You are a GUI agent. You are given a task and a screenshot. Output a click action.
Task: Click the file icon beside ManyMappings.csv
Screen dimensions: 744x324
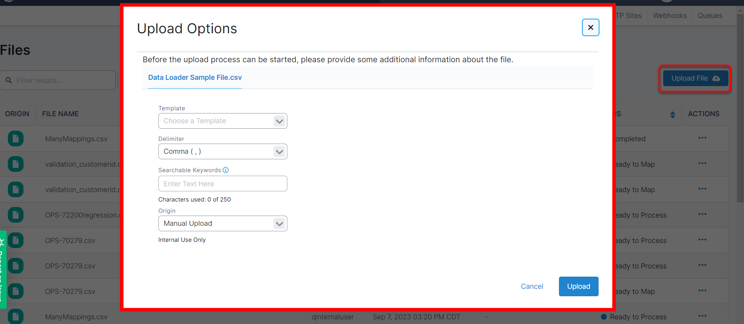click(16, 139)
